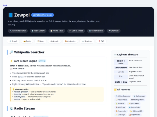Click the Alt+R key label
Screen dimensions: 157x117
(x=121, y=72)
